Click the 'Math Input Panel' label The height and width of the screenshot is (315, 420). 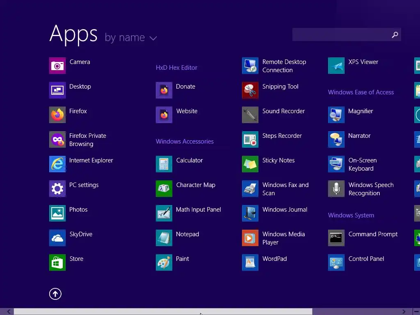point(198,210)
